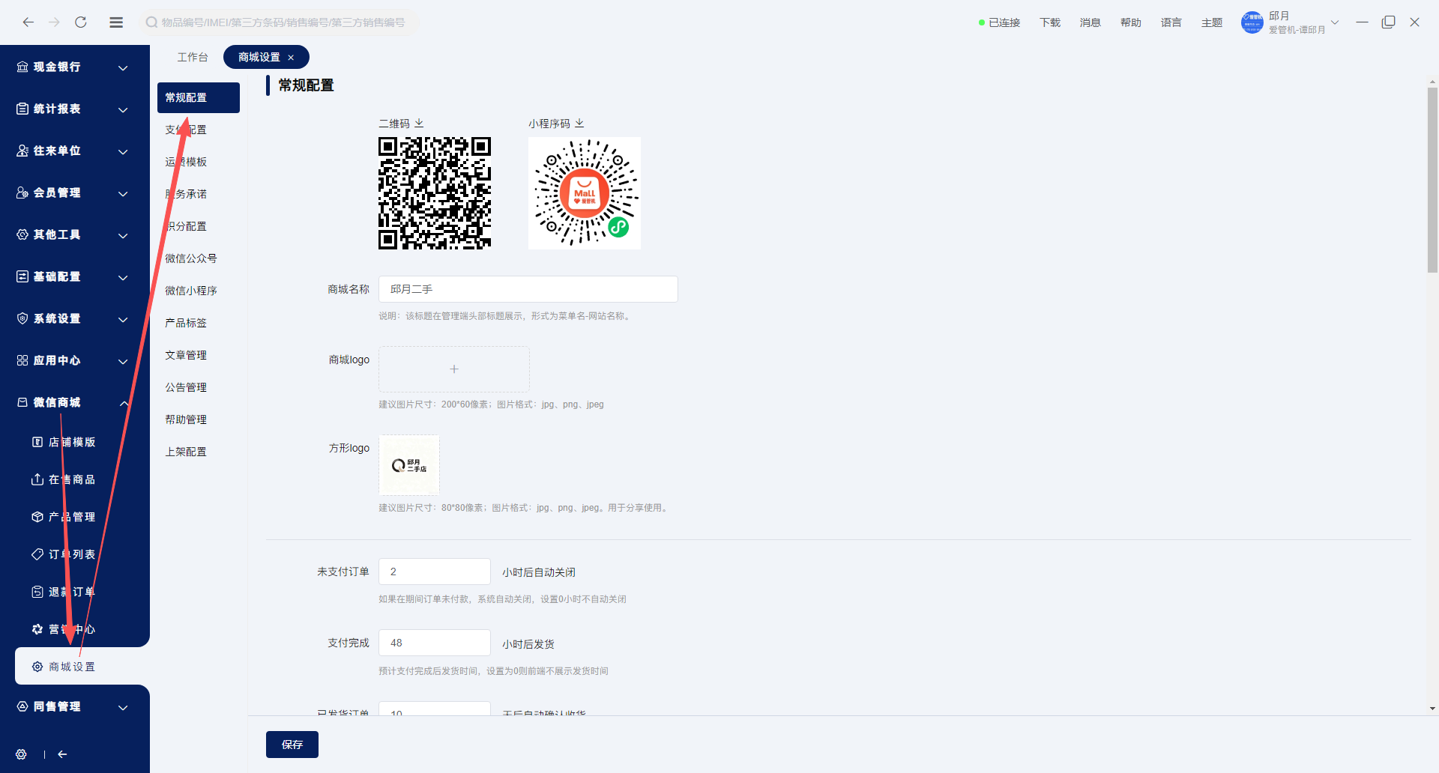Download the QR code image

coord(419,123)
